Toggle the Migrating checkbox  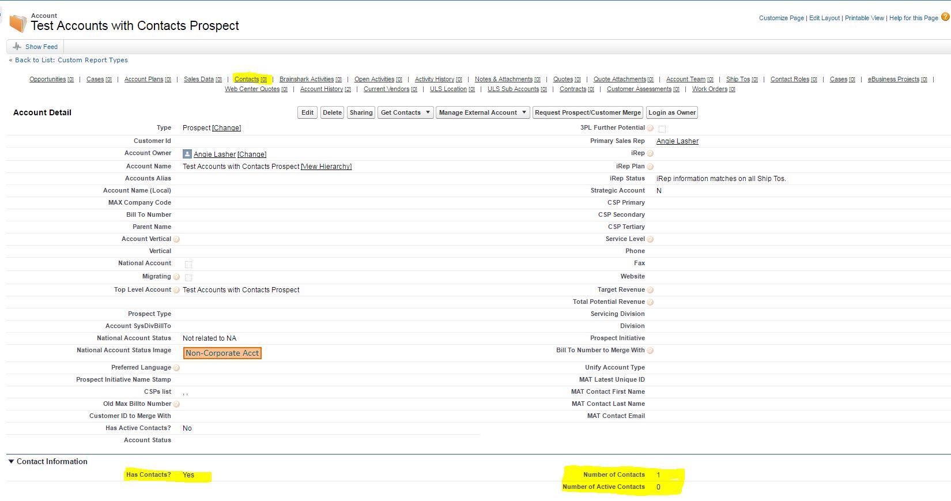188,277
